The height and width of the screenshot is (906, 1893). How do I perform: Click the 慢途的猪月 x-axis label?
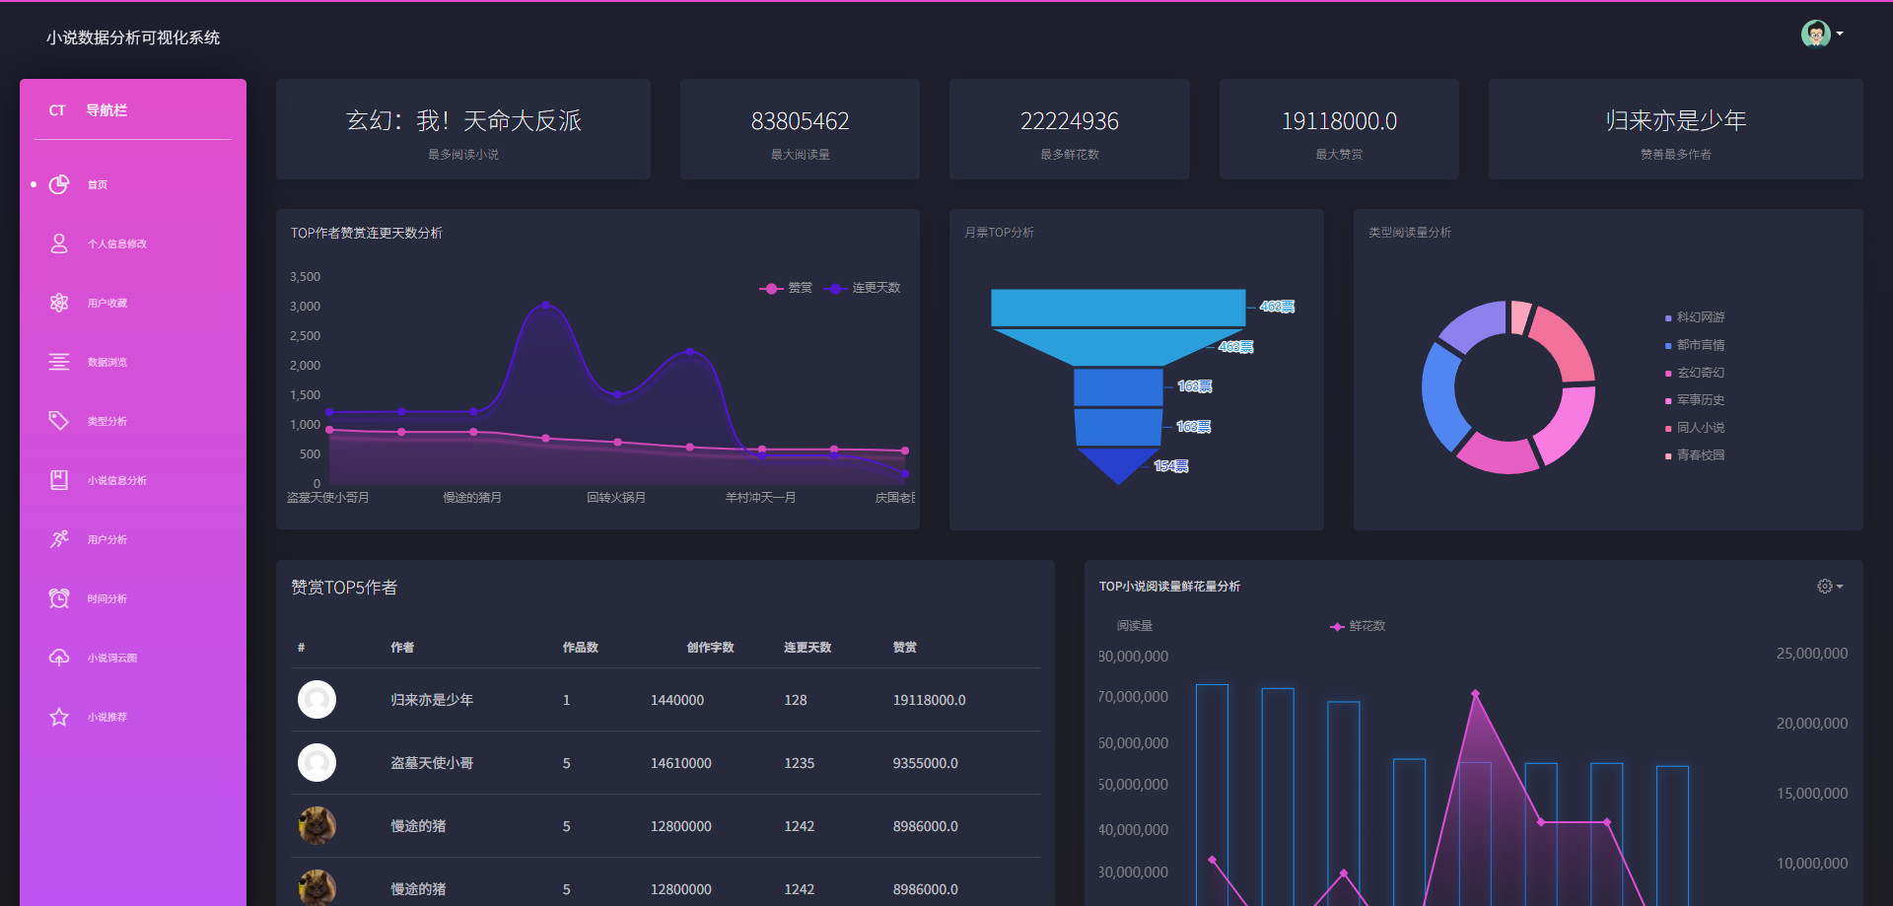point(472,498)
